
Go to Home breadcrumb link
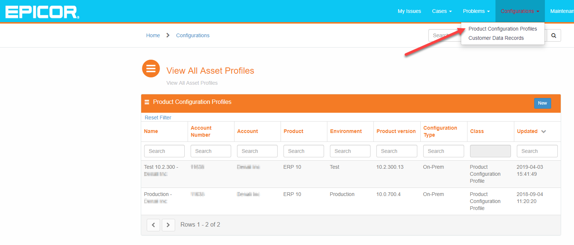(153, 35)
